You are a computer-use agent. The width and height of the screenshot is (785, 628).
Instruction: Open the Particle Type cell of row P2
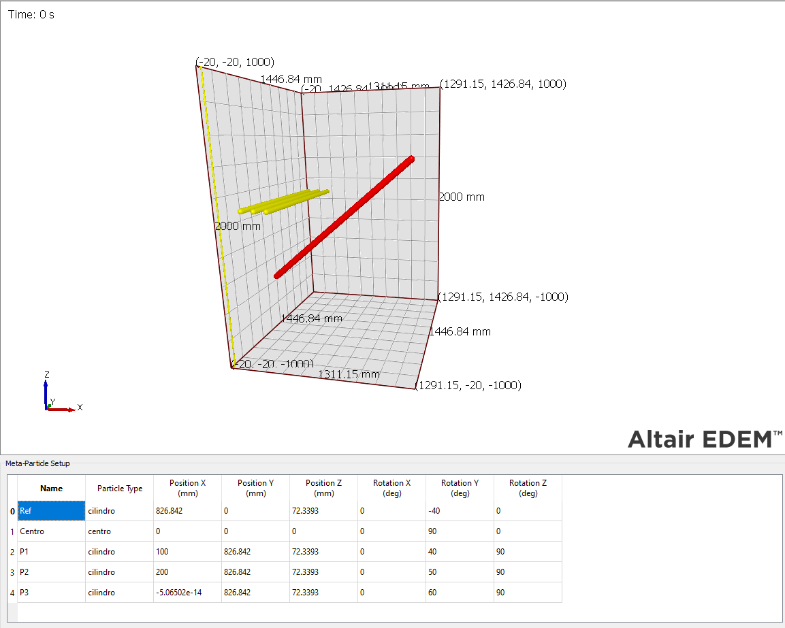tap(120, 572)
